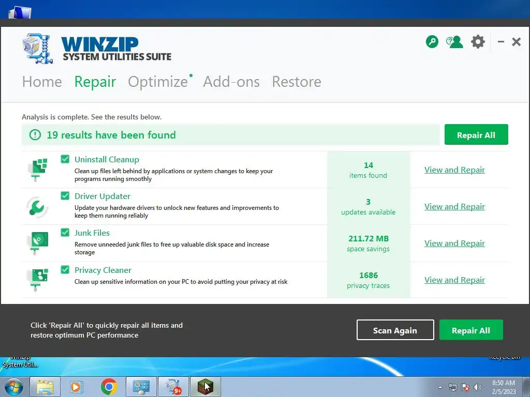
Task: Show hidden system tray icons
Action: coord(440,387)
